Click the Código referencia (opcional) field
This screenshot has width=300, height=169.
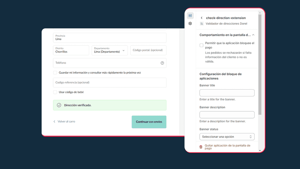(x=110, y=82)
